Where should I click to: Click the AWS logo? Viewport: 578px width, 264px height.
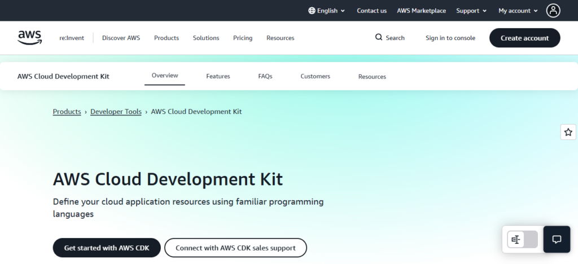29,38
